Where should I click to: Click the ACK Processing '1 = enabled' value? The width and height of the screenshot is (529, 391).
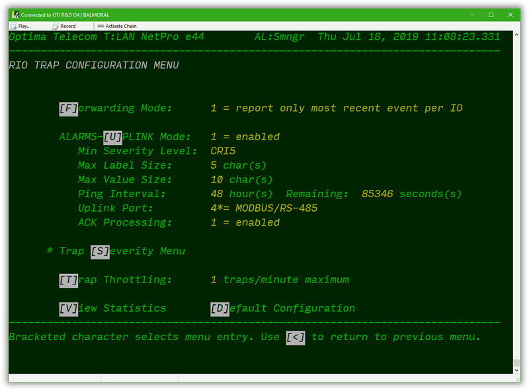(245, 222)
